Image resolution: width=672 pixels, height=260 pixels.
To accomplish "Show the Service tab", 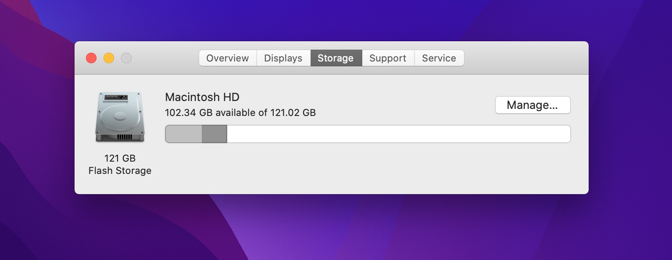I will point(439,58).
